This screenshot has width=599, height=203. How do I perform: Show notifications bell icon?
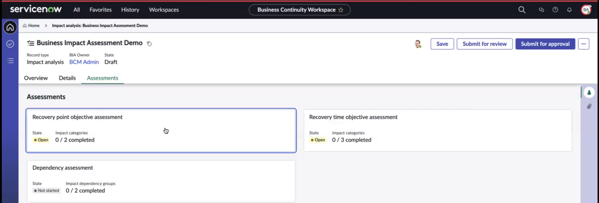pos(569,10)
